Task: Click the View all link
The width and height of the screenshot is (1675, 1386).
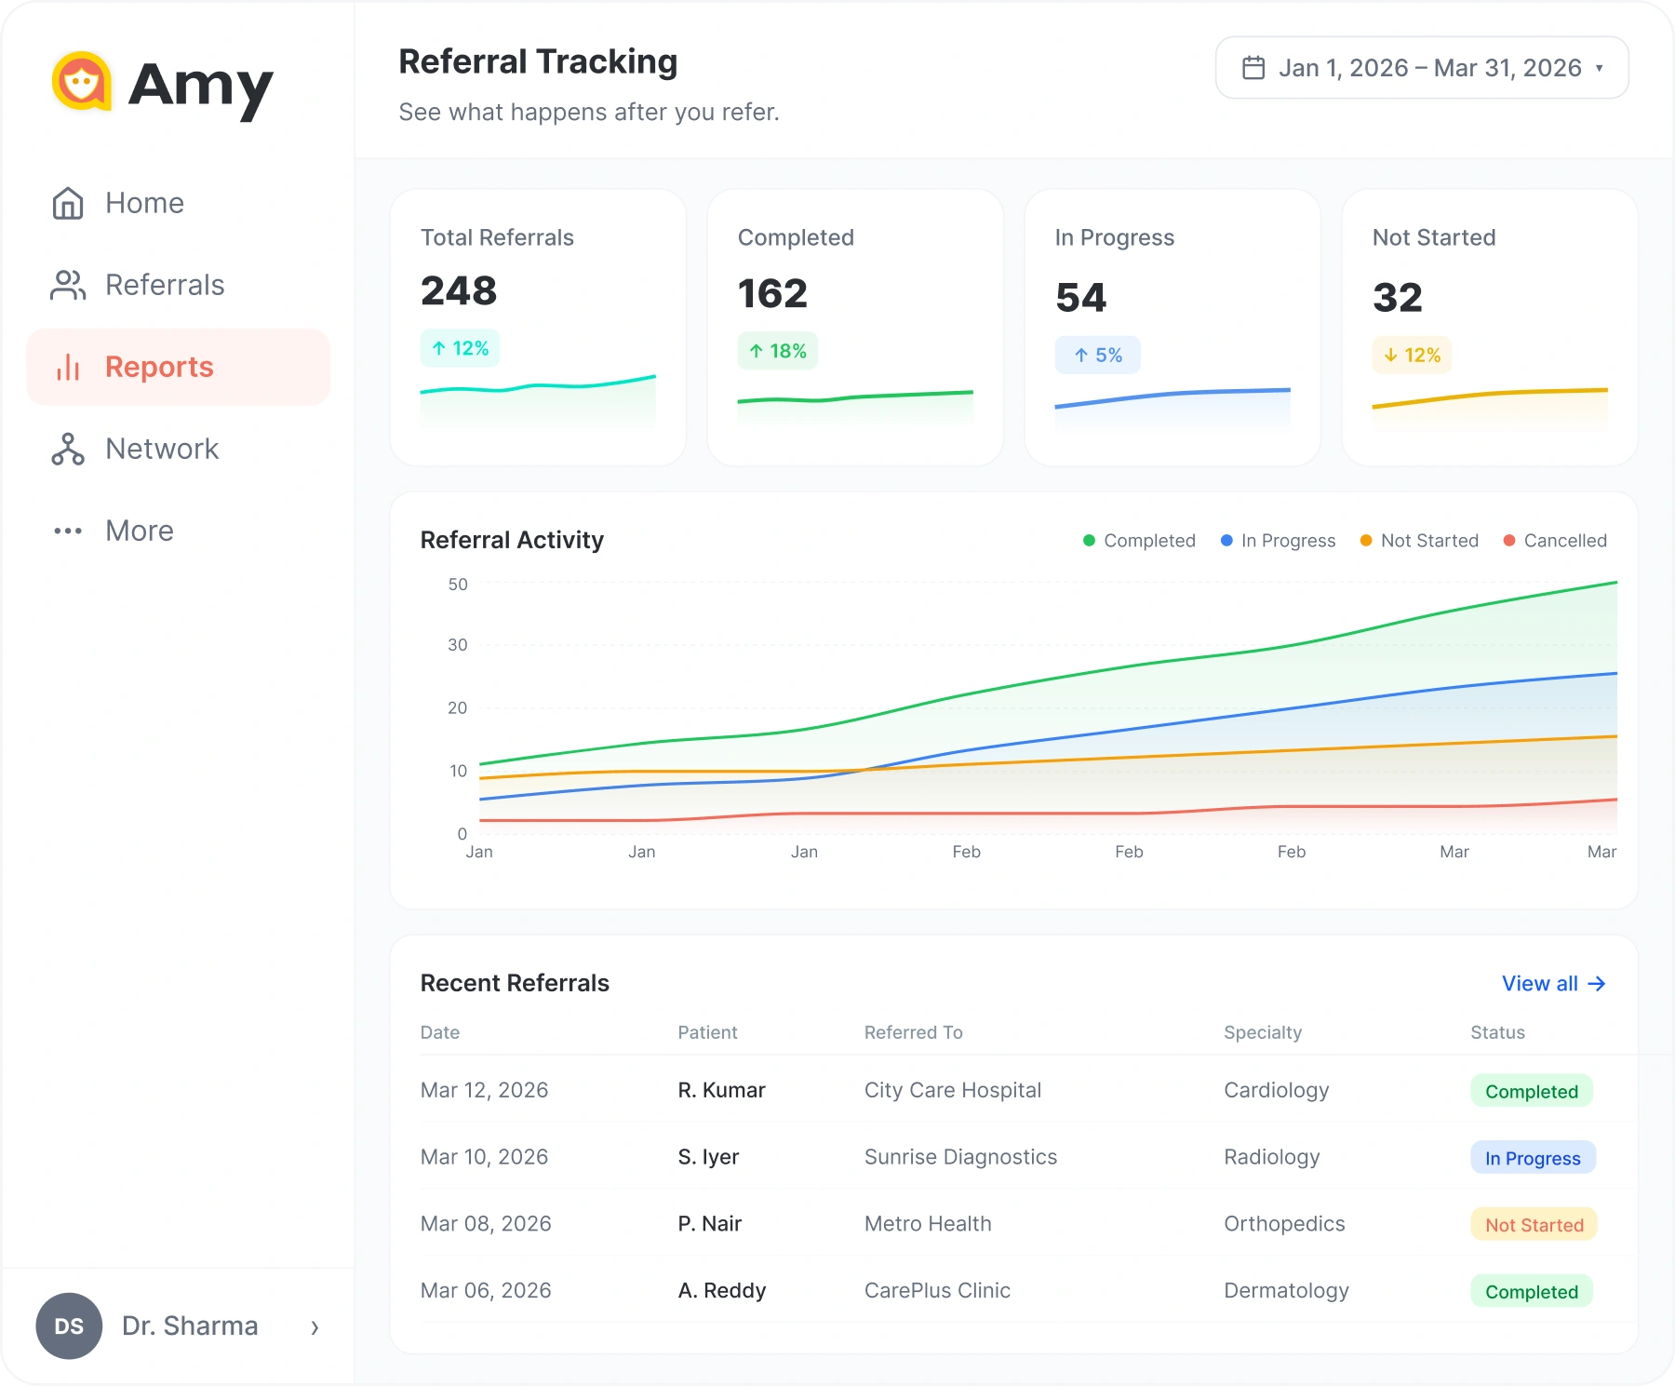Action: pos(1554,984)
